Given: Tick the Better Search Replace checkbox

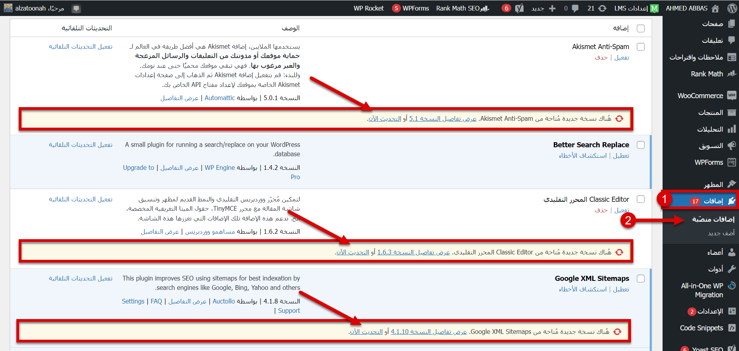Looking at the screenshot, I should [x=640, y=145].
